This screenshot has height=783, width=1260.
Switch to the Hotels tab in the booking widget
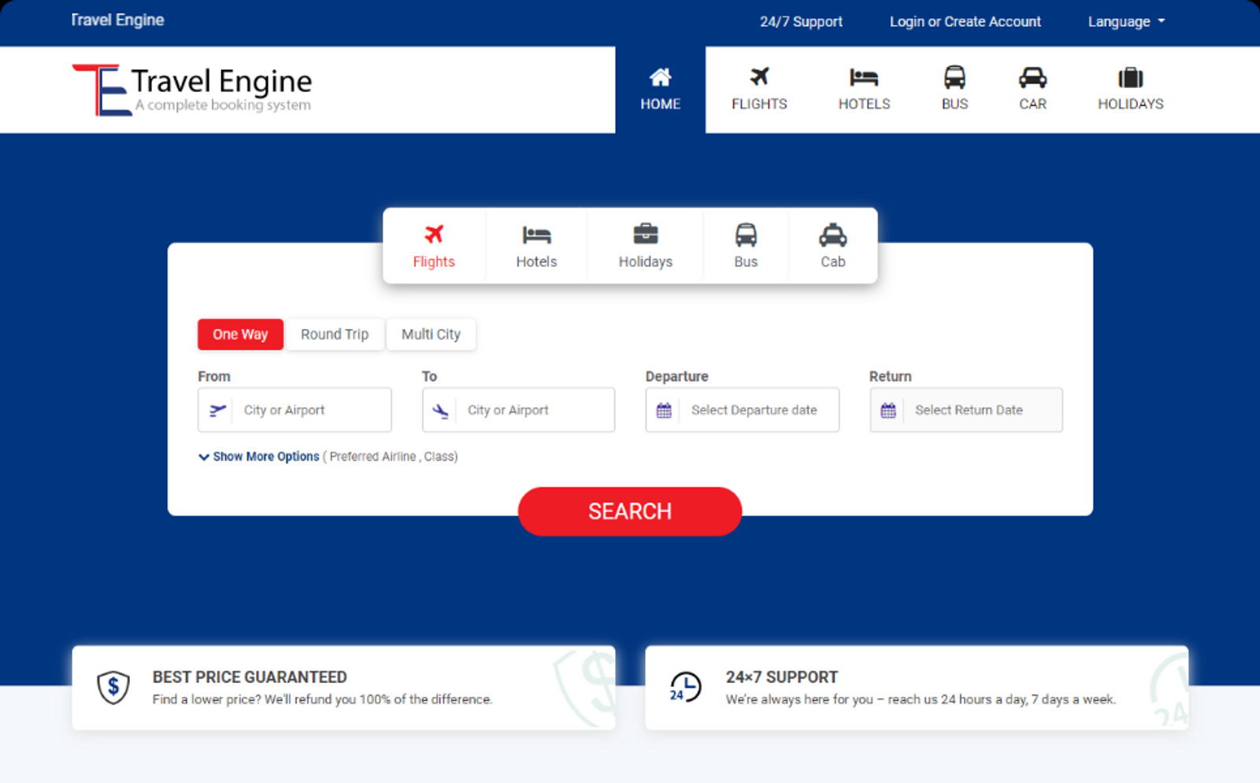click(536, 246)
